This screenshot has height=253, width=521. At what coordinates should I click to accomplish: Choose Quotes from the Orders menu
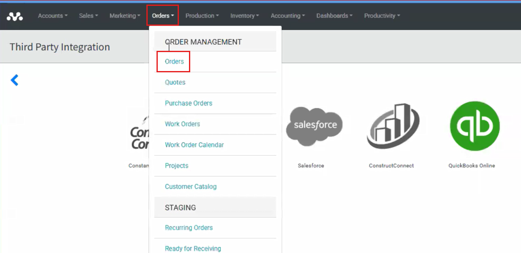pos(175,82)
